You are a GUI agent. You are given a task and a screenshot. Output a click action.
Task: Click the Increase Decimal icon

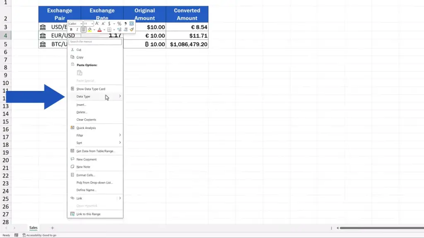coord(119,30)
